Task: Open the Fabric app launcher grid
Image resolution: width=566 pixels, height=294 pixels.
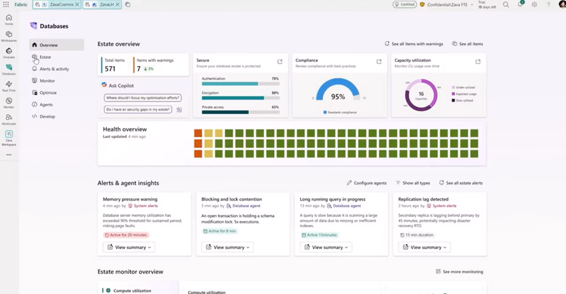Action: point(6,4)
